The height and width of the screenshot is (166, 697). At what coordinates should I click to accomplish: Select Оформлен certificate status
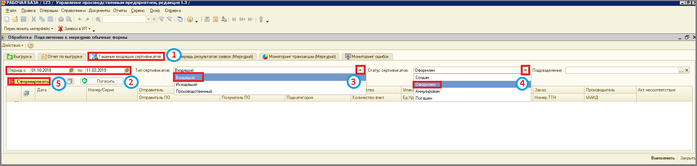point(472,84)
